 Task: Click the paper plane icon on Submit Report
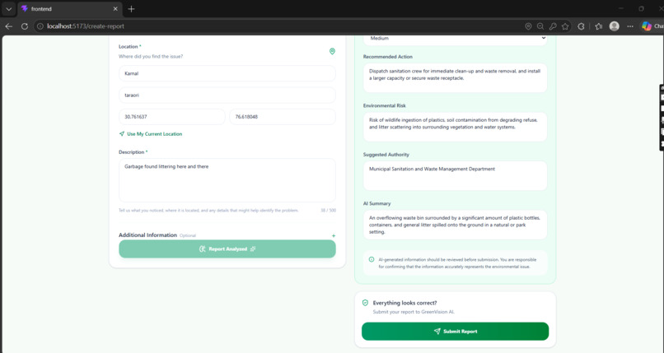pyautogui.click(x=437, y=332)
